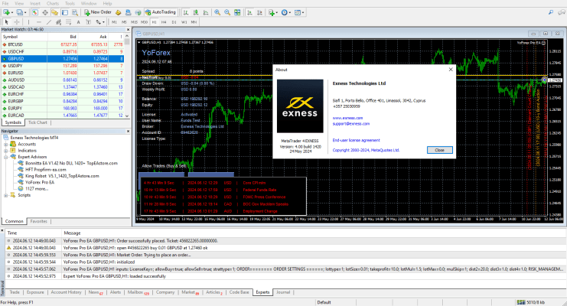The width and height of the screenshot is (567, 306).
Task: Switch chart to candlesticks style
Action: click(x=196, y=12)
